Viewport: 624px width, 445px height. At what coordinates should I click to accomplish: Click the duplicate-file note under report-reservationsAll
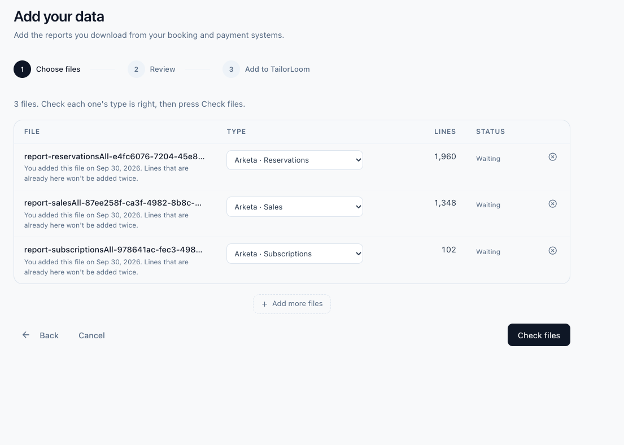(x=106, y=173)
